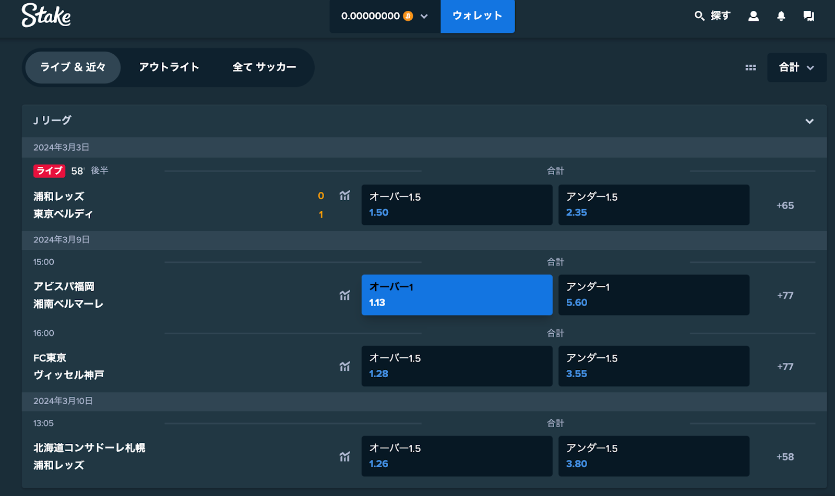Switch to the アウトライト tab
This screenshot has height=496, width=835.
coord(169,67)
